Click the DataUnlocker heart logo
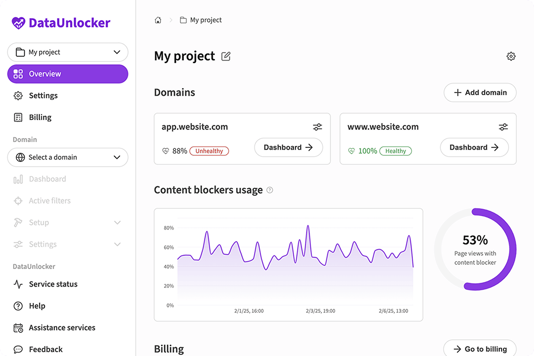This screenshot has height=356, width=534. tap(18, 23)
